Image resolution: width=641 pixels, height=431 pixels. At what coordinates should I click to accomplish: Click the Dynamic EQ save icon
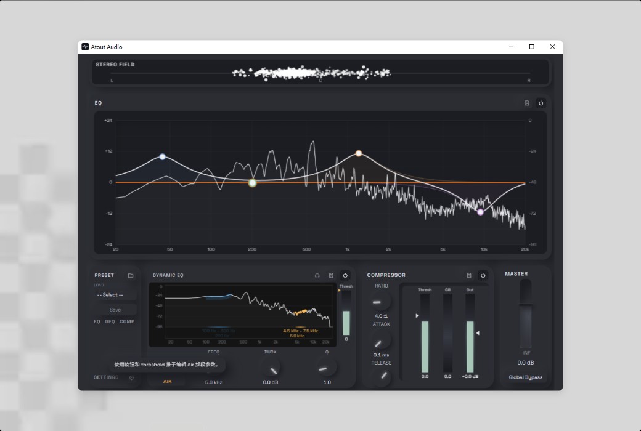coord(331,275)
